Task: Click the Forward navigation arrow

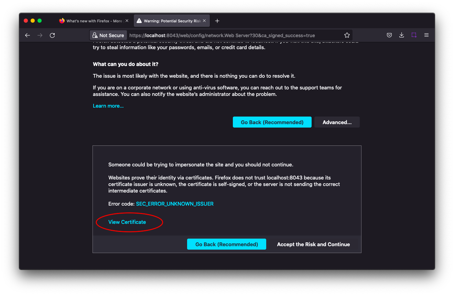Action: [40, 35]
